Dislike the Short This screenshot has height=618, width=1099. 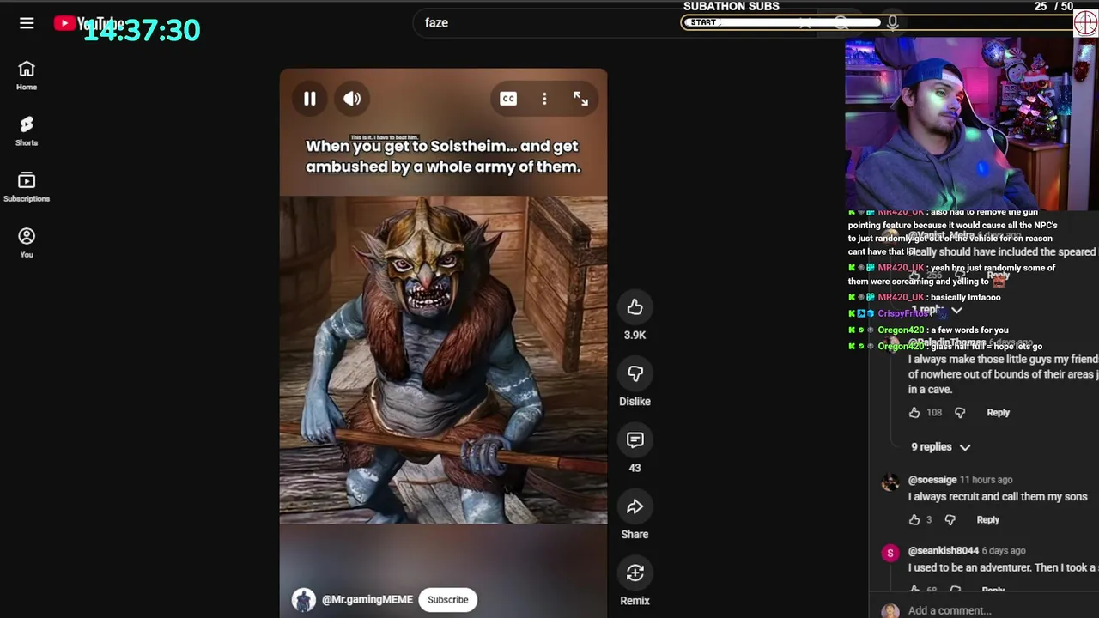(x=635, y=373)
